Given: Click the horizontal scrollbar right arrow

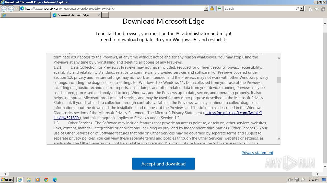Looking at the screenshot, I should coord(317,174).
